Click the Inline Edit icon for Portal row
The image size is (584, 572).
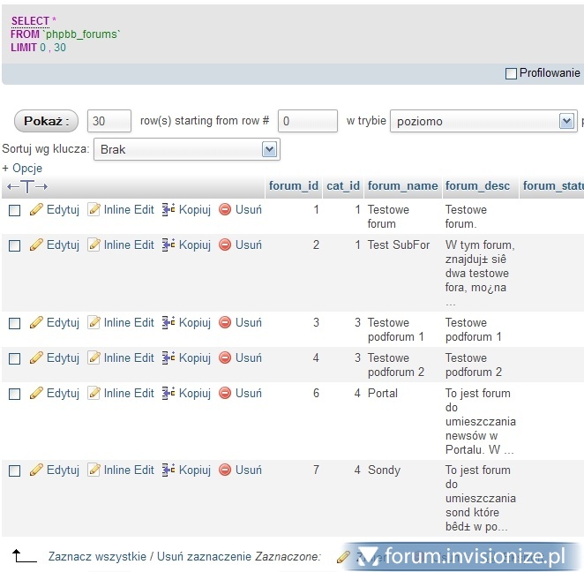click(94, 394)
